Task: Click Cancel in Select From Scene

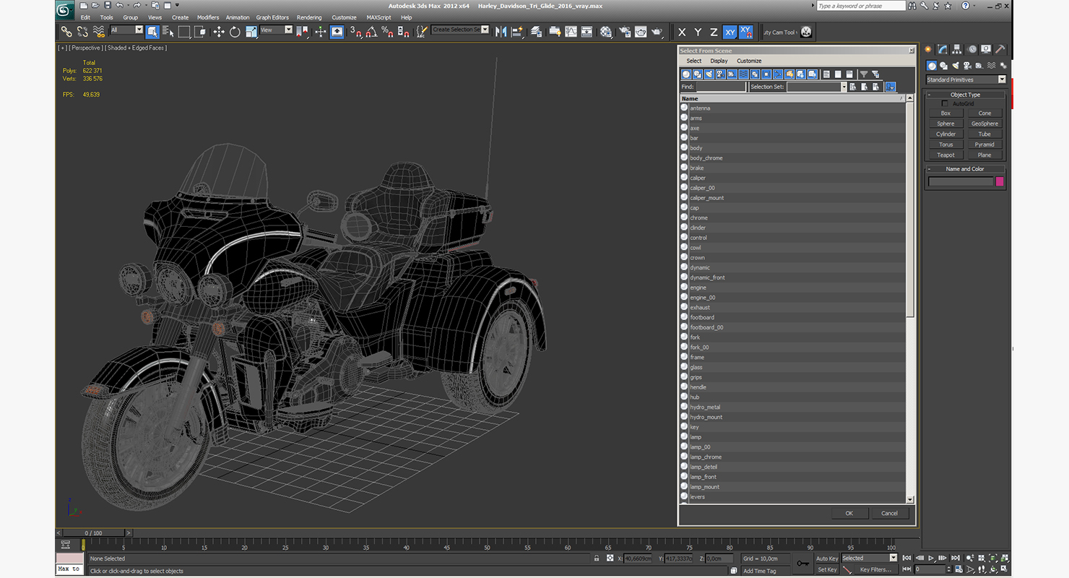Action: click(x=889, y=513)
